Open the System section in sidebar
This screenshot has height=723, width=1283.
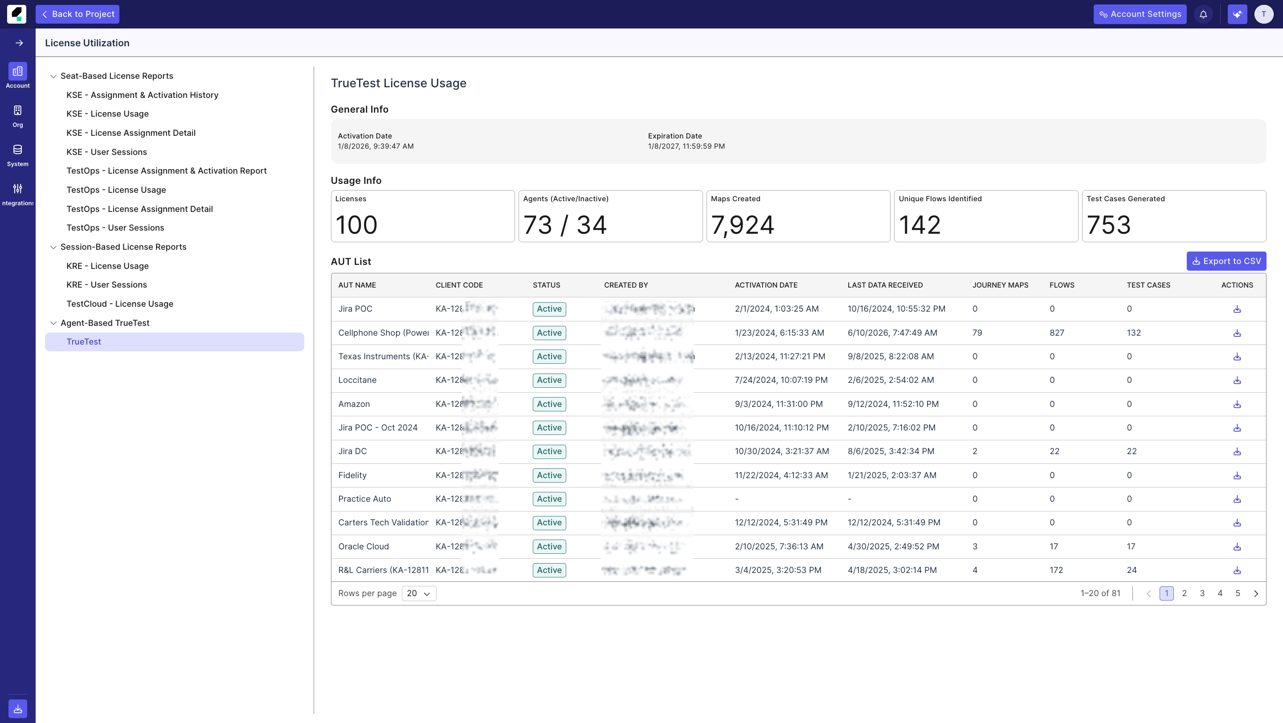pos(17,155)
